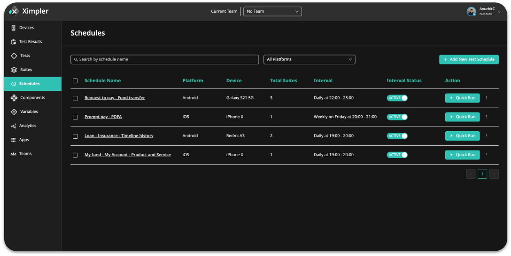
Task: Open the Apps grid icon
Action: click(13, 140)
